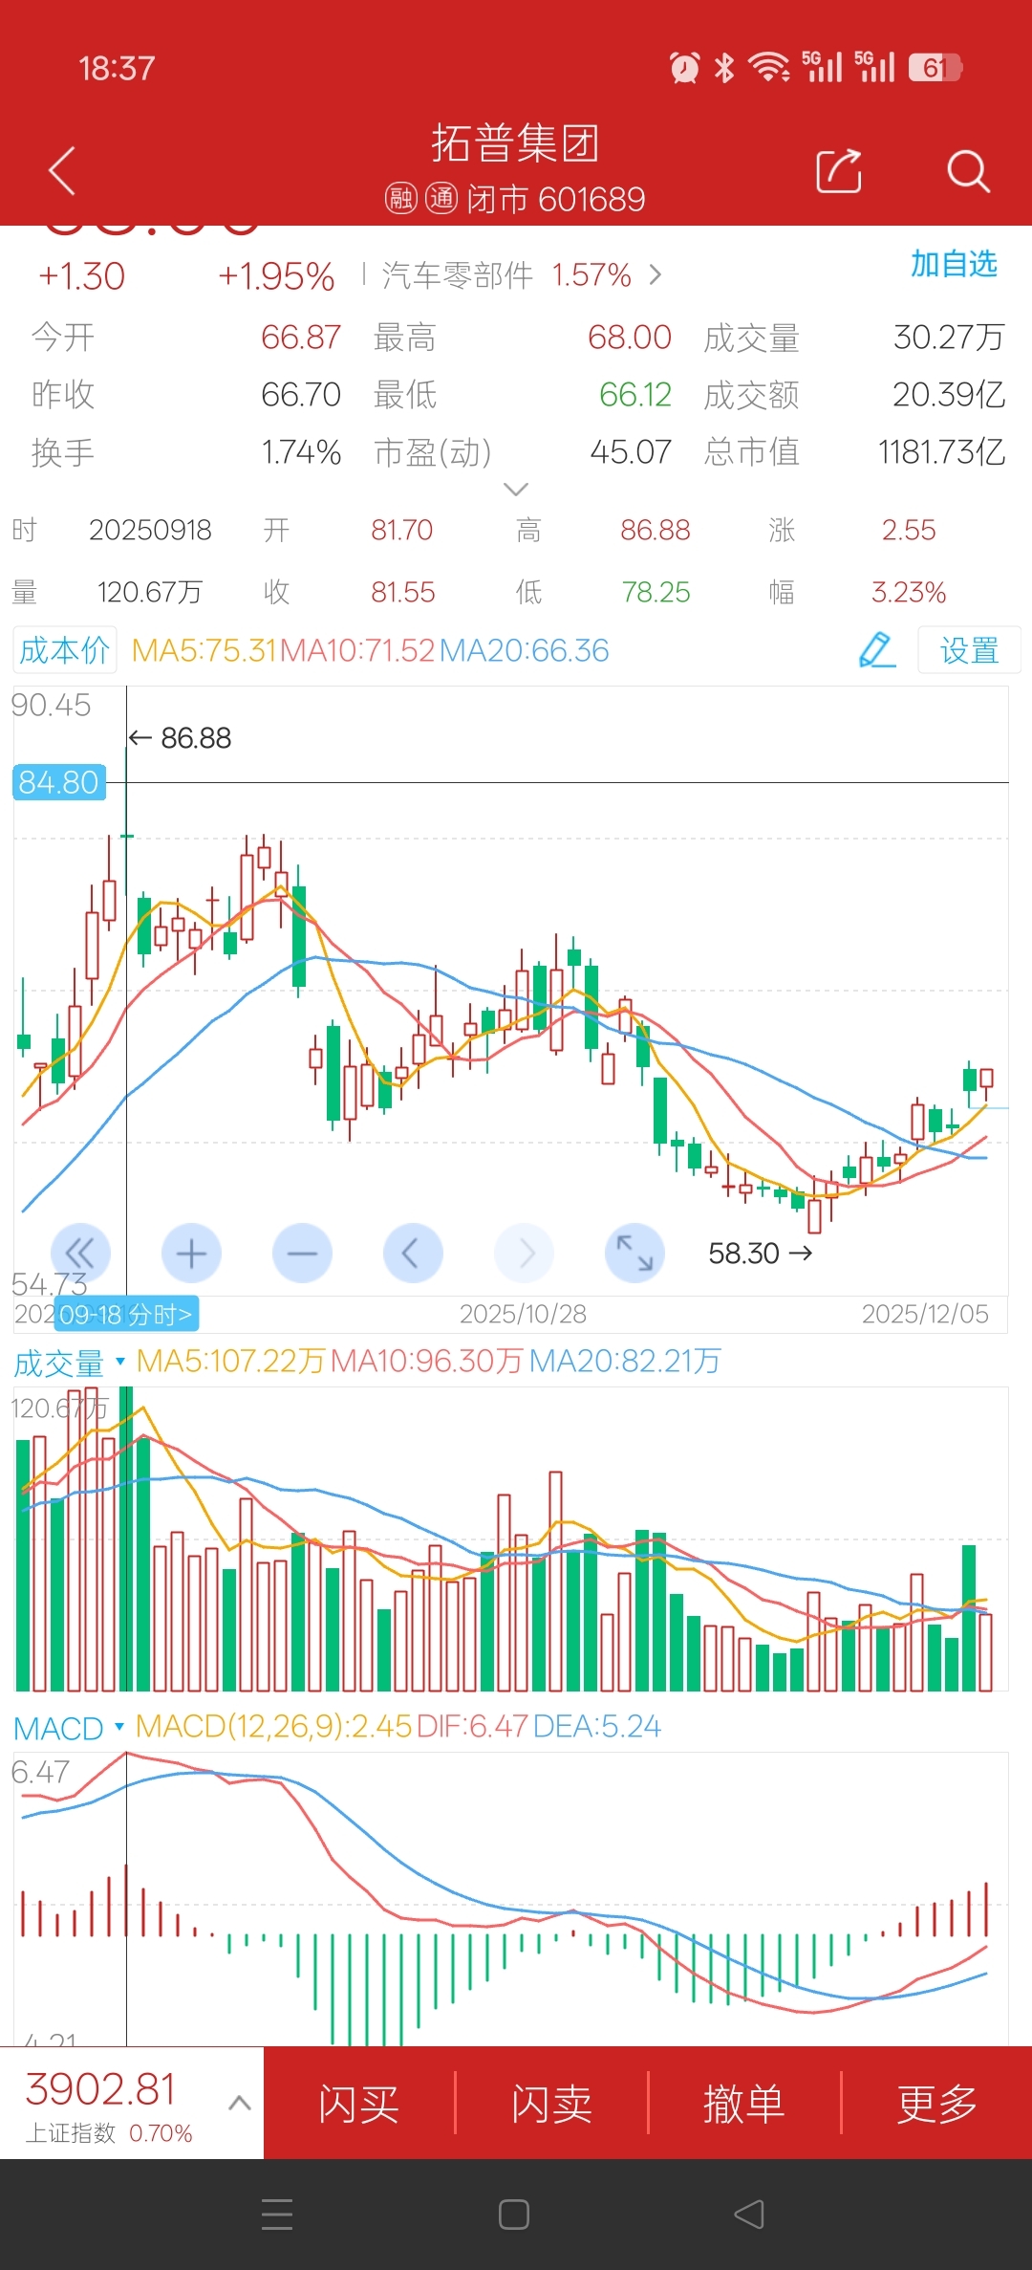This screenshot has height=2270, width=1032.
Task: Tap 撤单 cancel order
Action: [x=744, y=2103]
